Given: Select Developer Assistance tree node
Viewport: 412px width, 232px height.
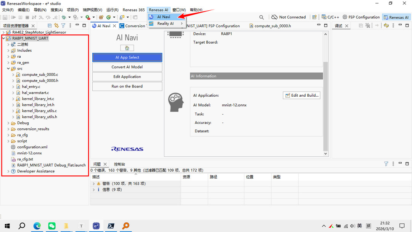Looking at the screenshot, I should [x=36, y=171].
